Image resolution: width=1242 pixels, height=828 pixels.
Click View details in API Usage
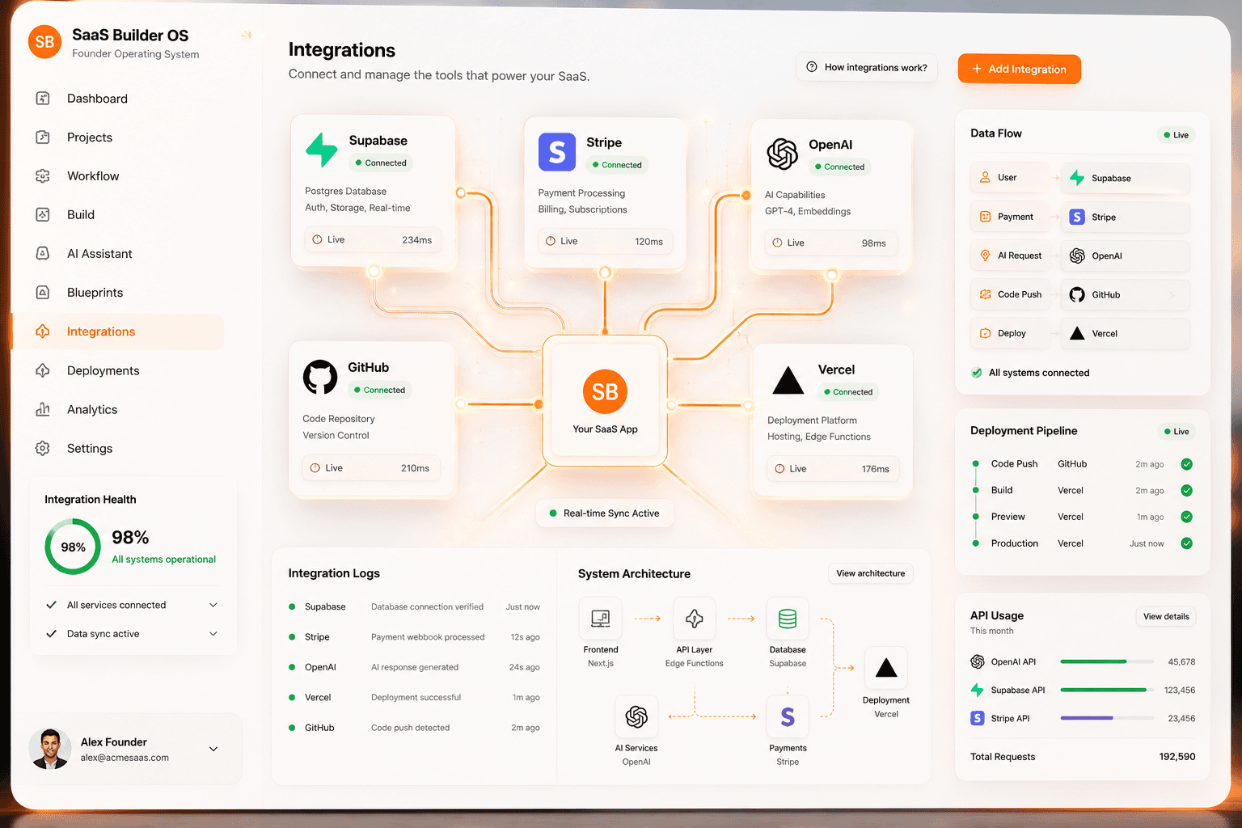1165,616
